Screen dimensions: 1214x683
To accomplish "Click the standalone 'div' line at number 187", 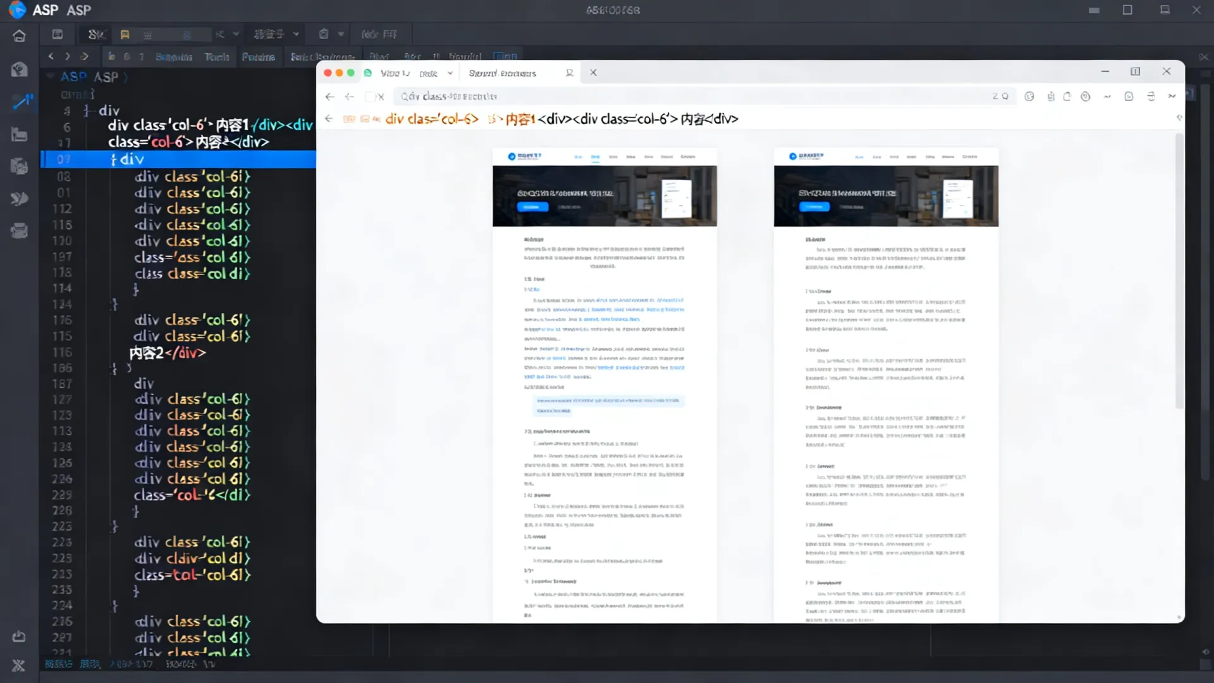I will tap(144, 383).
